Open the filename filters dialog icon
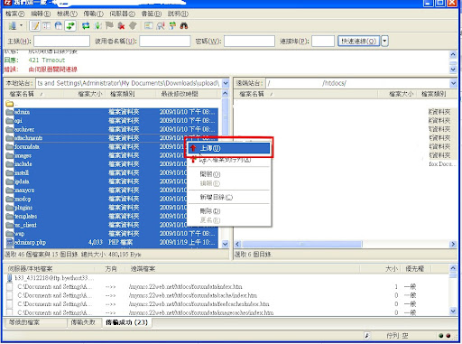This screenshot has height=344, width=462. (x=148, y=26)
